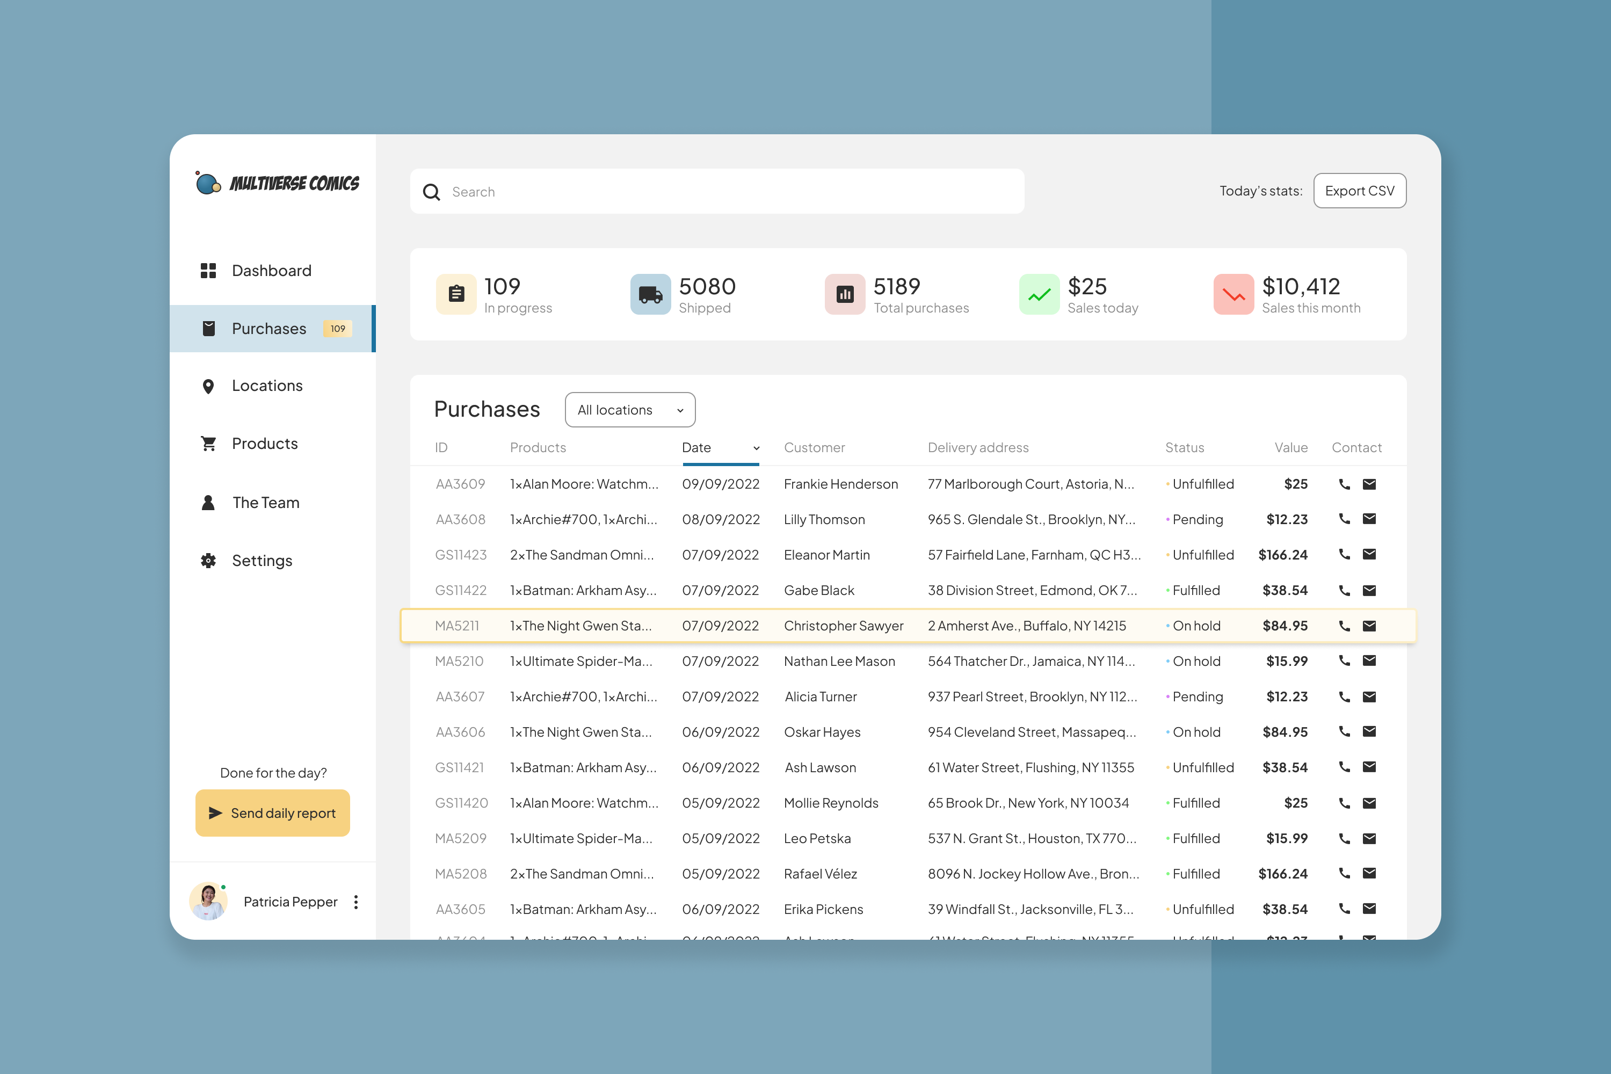This screenshot has height=1074, width=1611.
Task: Open three-dot menu beside Patricia Pepper
Action: pos(355,902)
